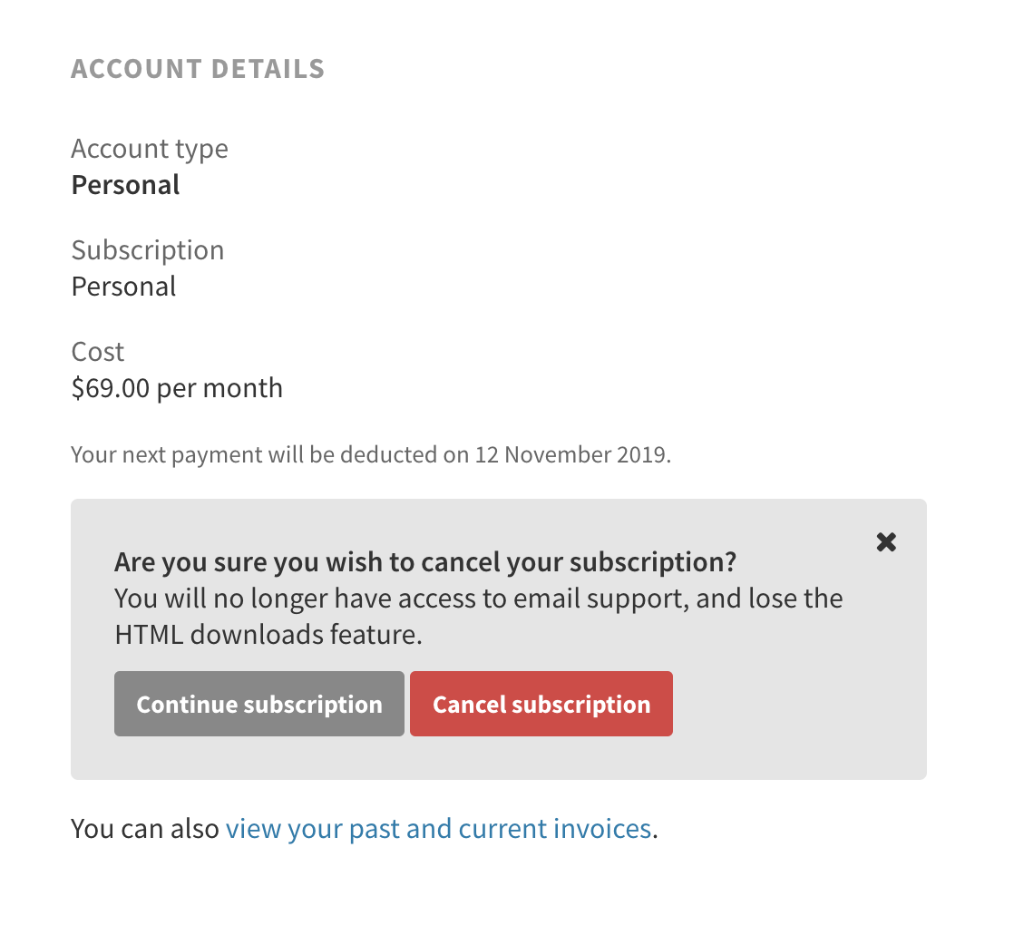Click the HTML downloads feature text
The width and height of the screenshot is (1014, 925).
[x=268, y=635]
